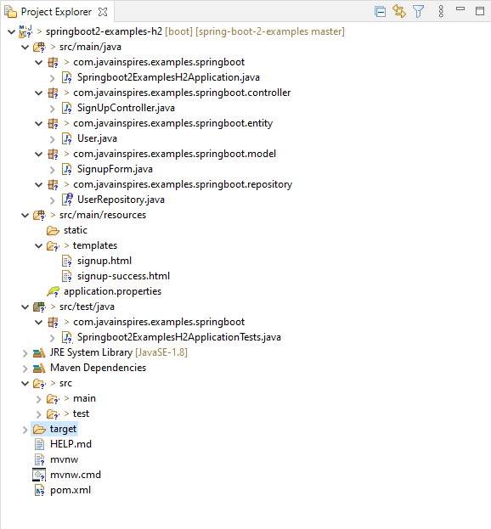Click the User.java file icon
Image resolution: width=491 pixels, height=529 pixels.
[x=67, y=138]
